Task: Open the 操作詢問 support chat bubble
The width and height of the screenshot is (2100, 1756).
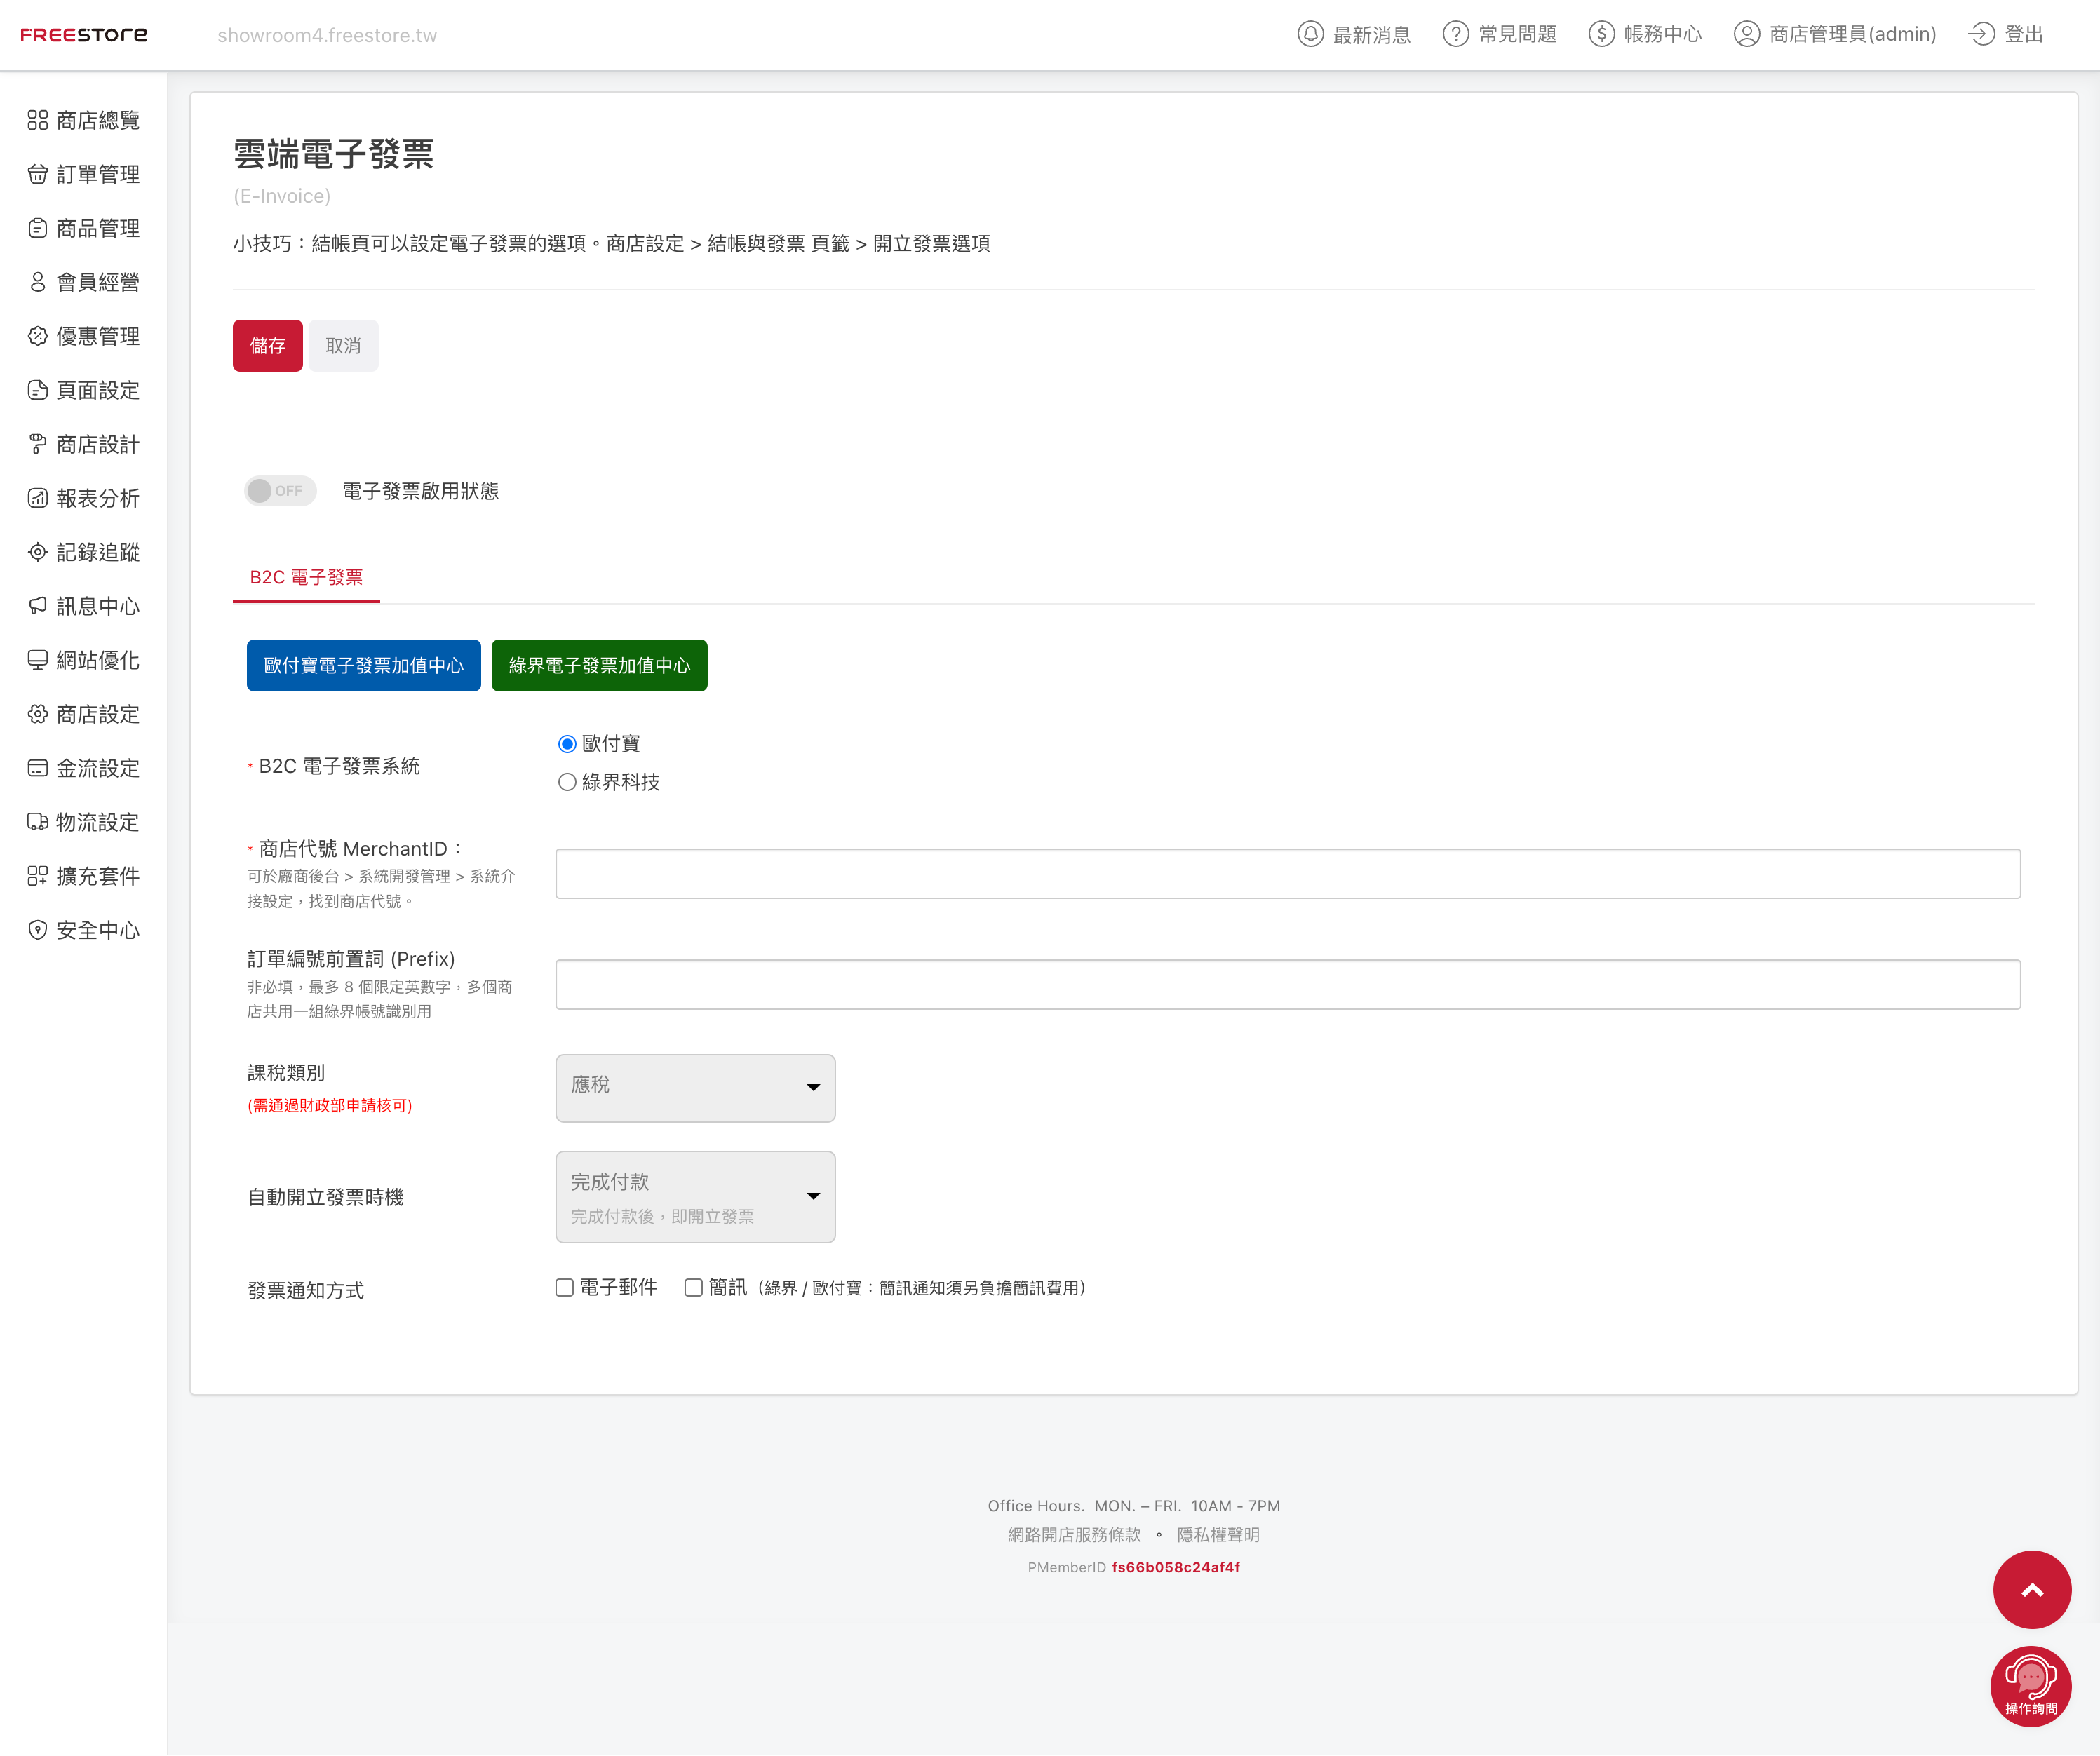Action: pyautogui.click(x=2031, y=1686)
